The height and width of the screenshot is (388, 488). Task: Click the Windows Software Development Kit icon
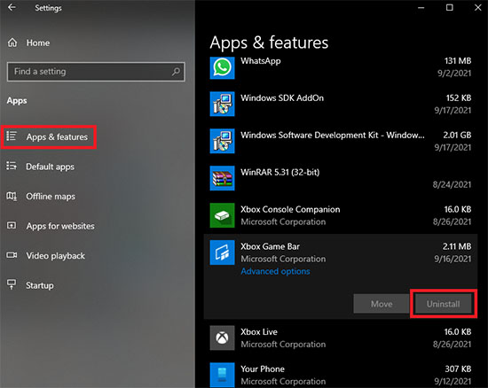(x=222, y=141)
